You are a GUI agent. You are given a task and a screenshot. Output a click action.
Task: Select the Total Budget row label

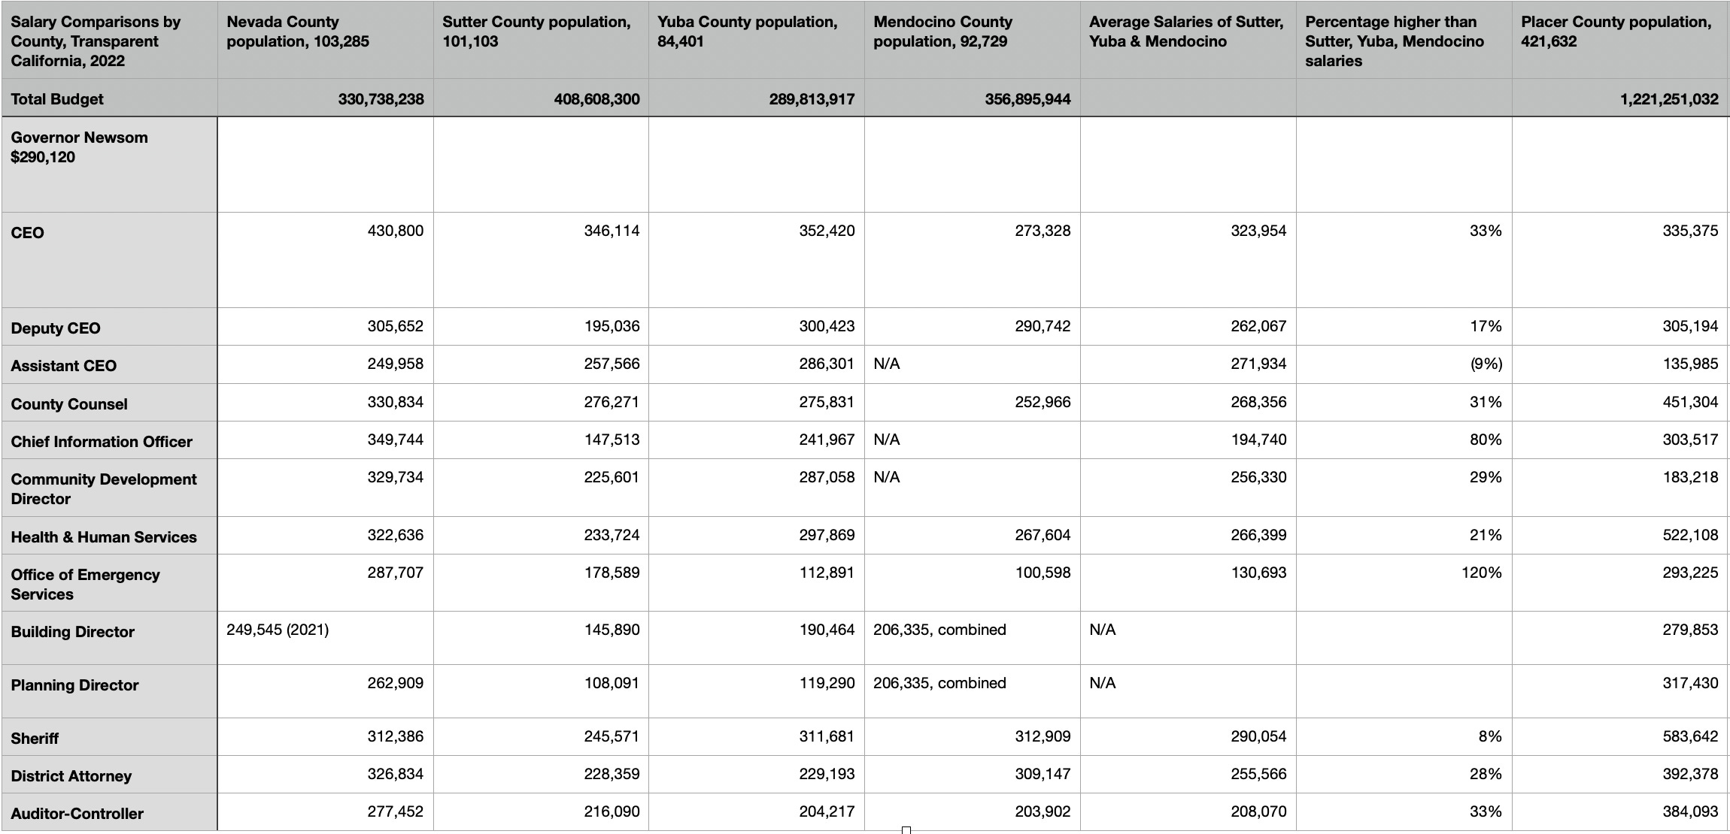click(57, 99)
